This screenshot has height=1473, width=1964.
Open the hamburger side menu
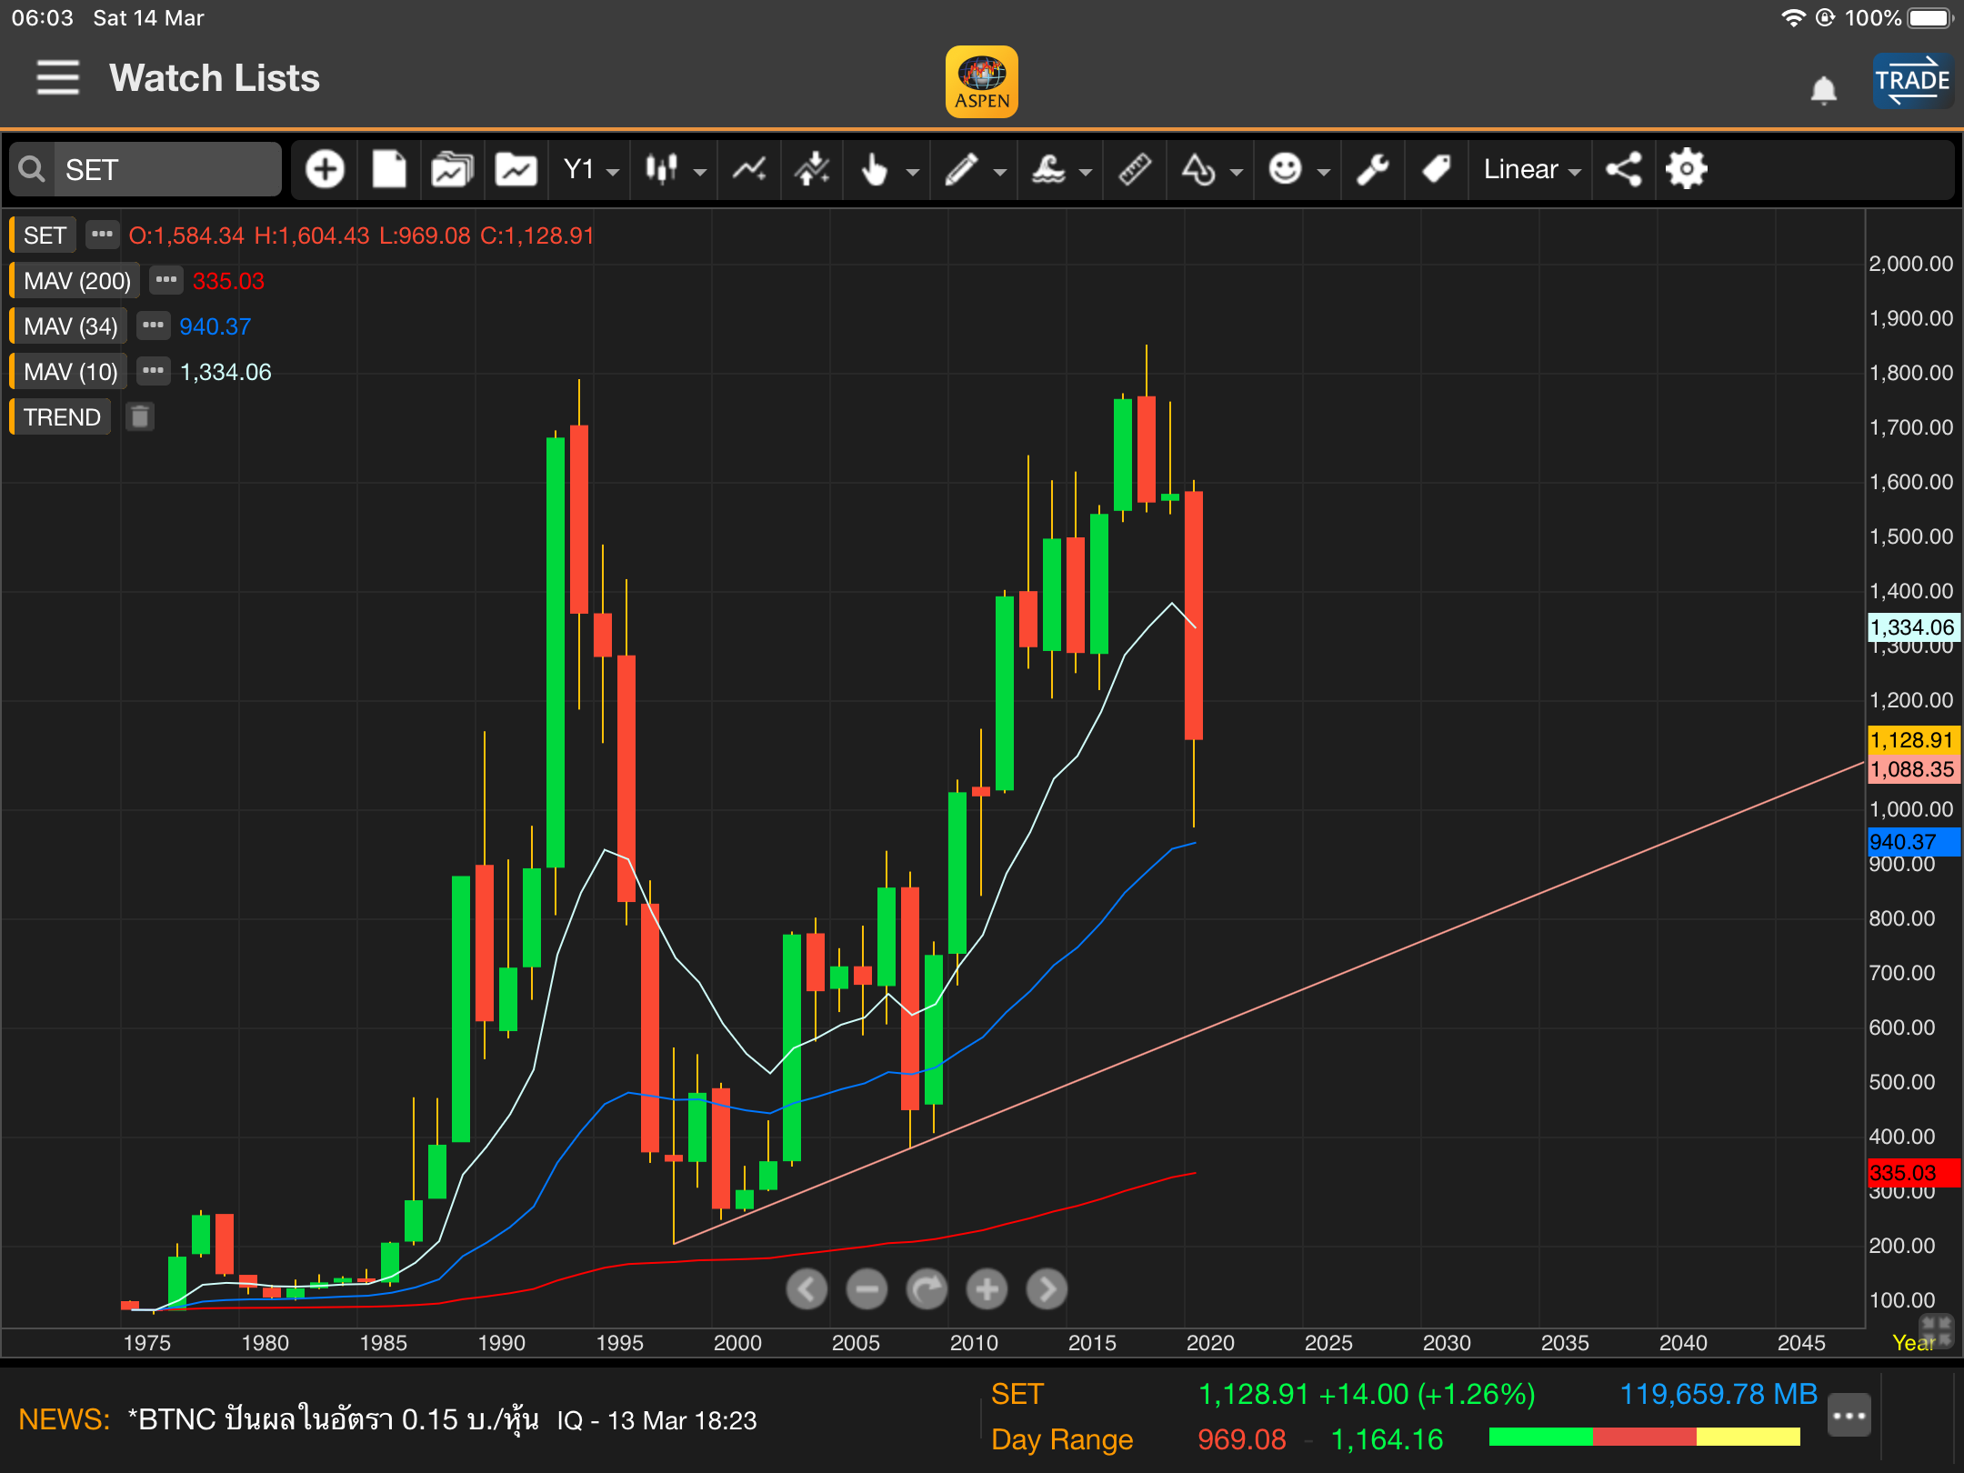57,77
